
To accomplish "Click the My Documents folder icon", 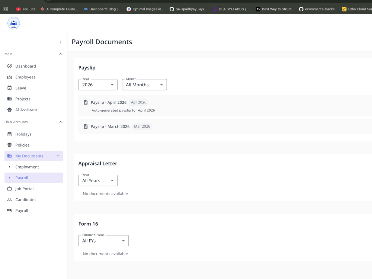I will (10, 156).
